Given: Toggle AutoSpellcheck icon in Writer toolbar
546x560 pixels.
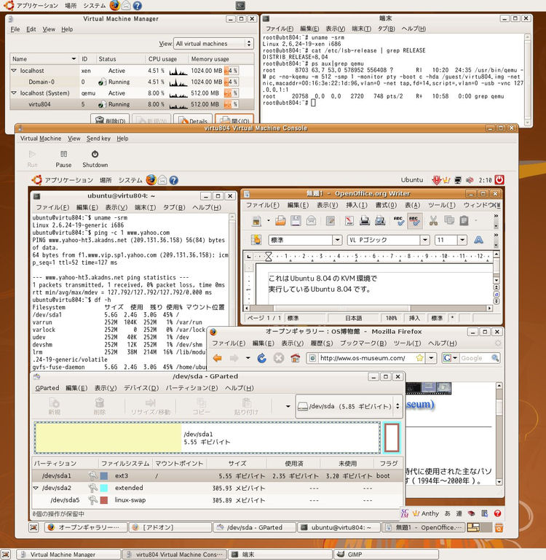Looking at the screenshot, I should [414, 221].
